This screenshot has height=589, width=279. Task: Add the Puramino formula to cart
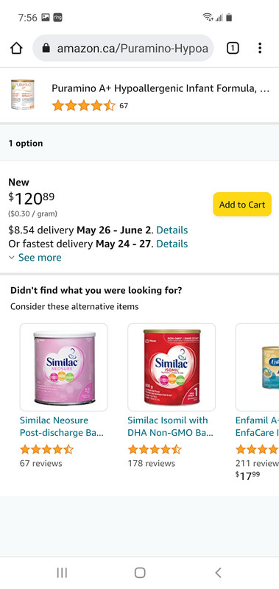pos(242,205)
